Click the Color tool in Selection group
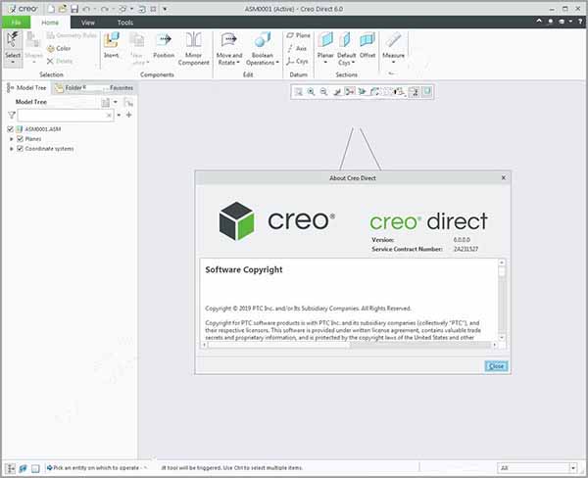The image size is (588, 478). point(59,48)
